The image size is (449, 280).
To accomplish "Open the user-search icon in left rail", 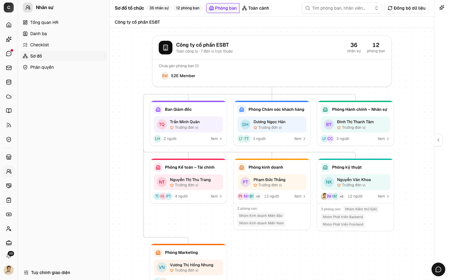I will pyautogui.click(x=9, y=229).
